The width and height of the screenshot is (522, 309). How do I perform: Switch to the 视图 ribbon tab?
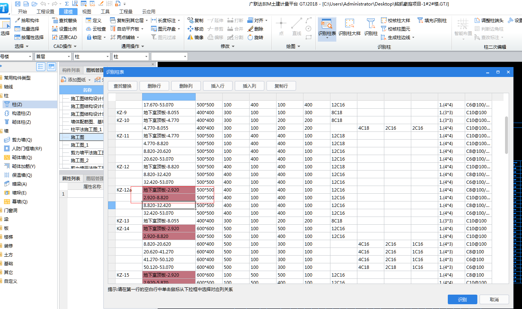[87, 11]
